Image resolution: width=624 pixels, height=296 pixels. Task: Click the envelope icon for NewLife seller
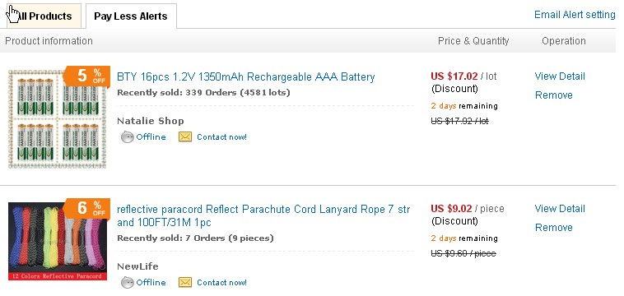point(185,283)
